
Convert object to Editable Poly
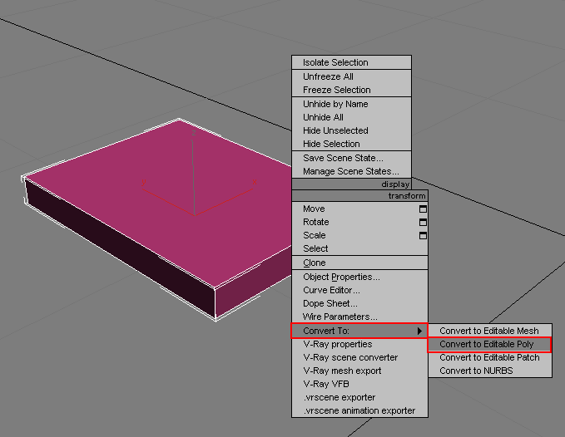(x=489, y=345)
